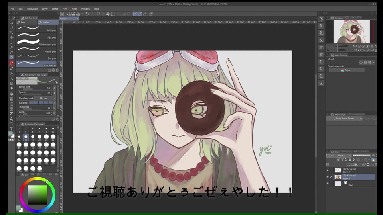Open Expression color dropdown
383x215 pixels.
pyautogui.click(x=347, y=70)
